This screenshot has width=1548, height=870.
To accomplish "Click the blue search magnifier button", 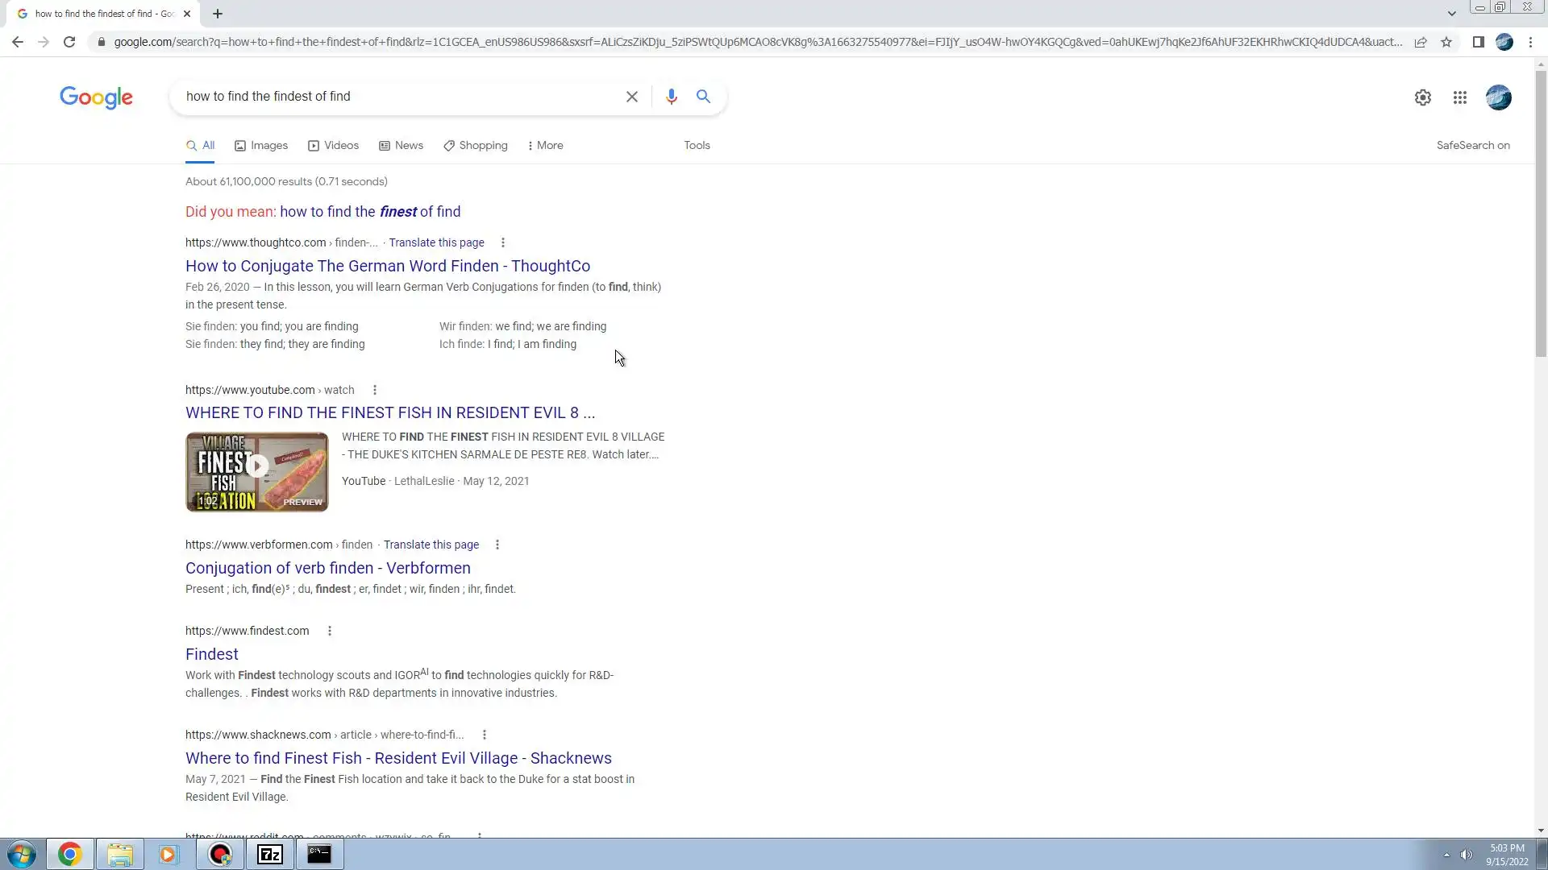I will click(x=703, y=97).
